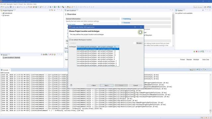Select aem localhost [Started] server row
Viewport: 212px width, 119px height.
click(x=11, y=58)
